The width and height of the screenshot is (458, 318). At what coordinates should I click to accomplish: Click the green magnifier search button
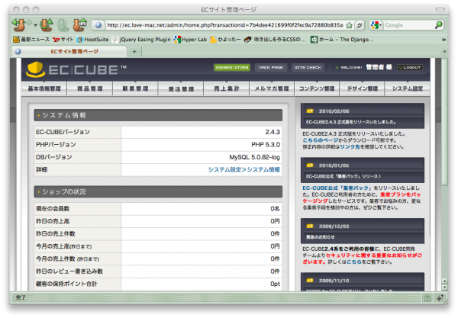pos(438,25)
